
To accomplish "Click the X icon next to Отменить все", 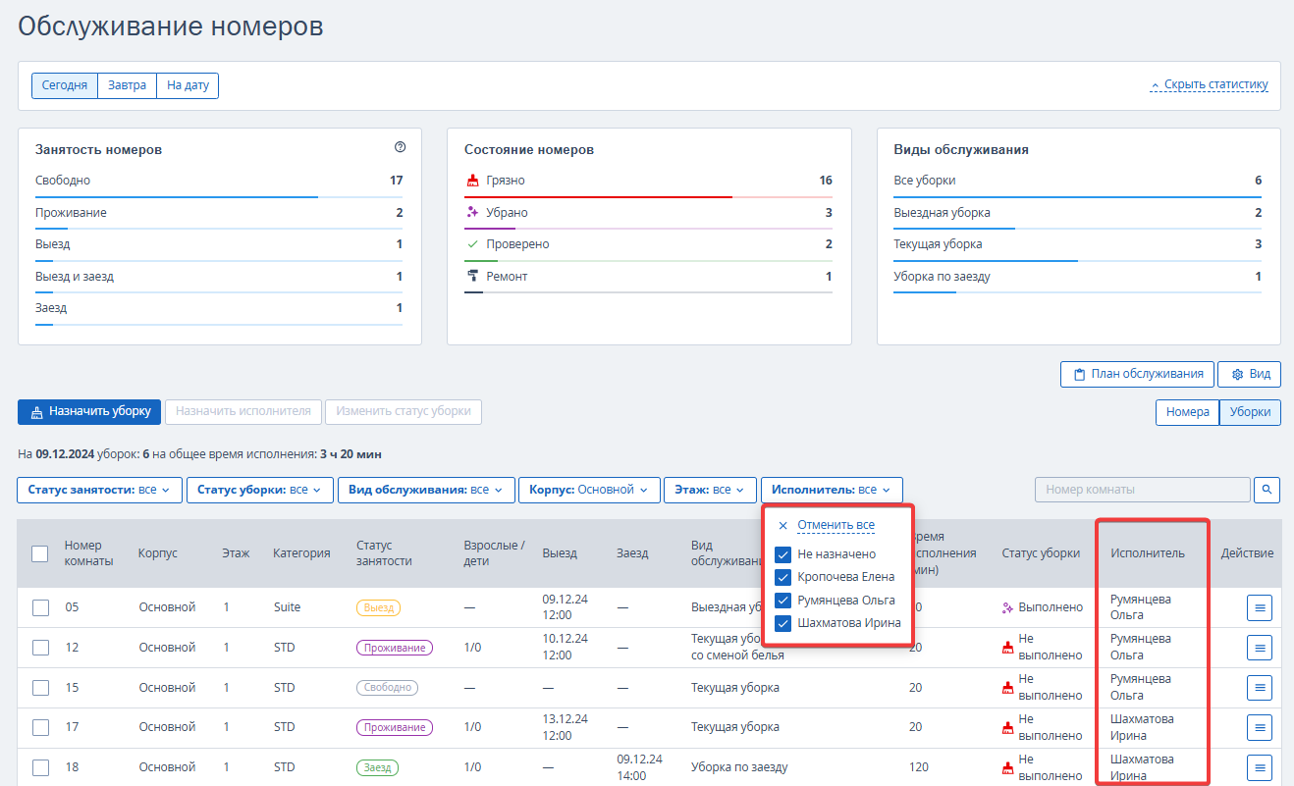I will point(782,526).
